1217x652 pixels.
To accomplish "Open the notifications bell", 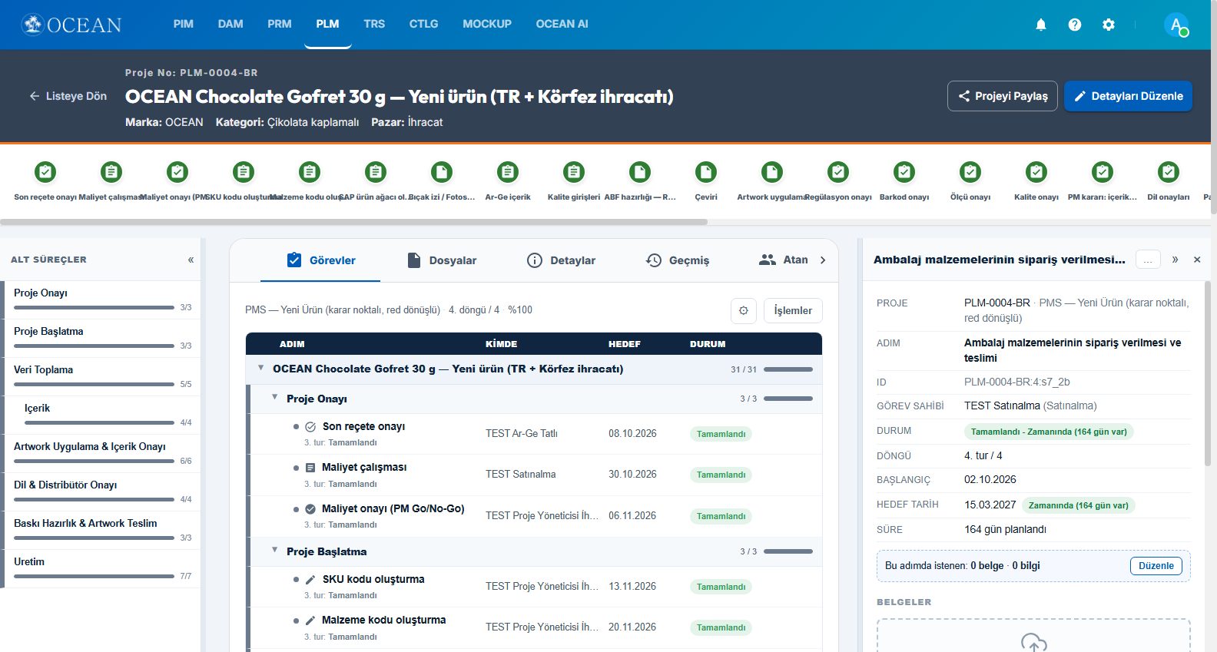I will click(1041, 25).
